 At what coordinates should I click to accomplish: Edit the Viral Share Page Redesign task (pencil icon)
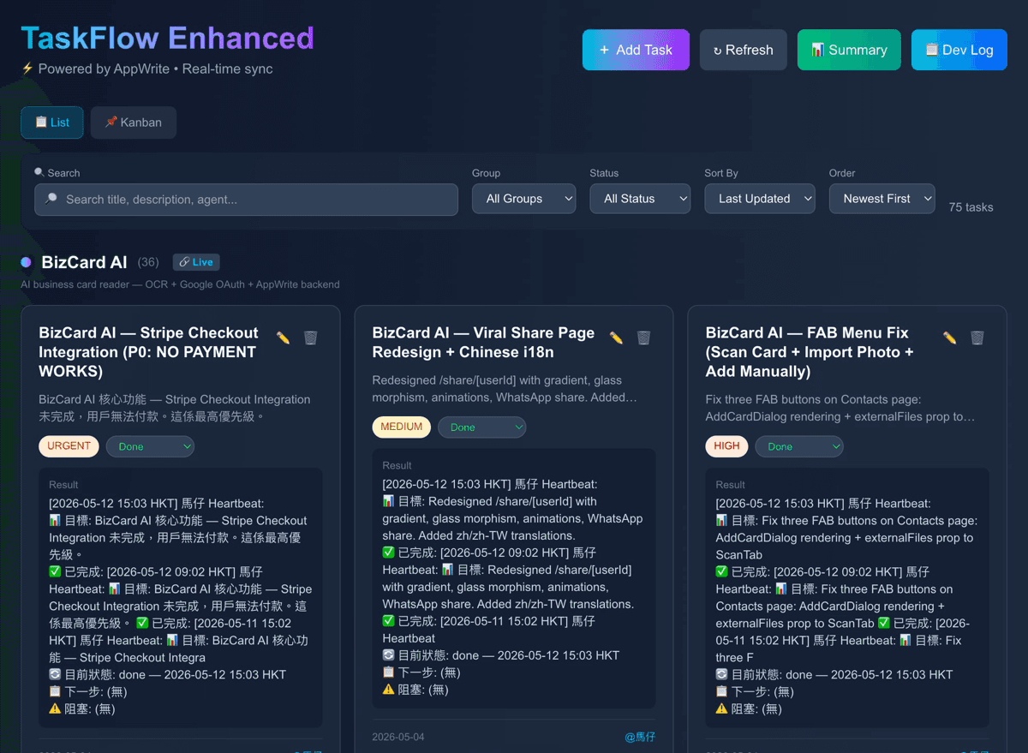[616, 338]
